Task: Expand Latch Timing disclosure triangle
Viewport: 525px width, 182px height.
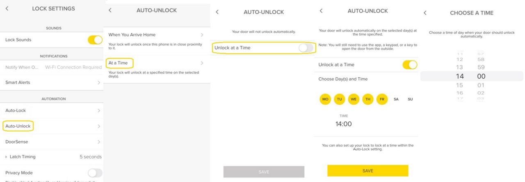Action: 6,157
